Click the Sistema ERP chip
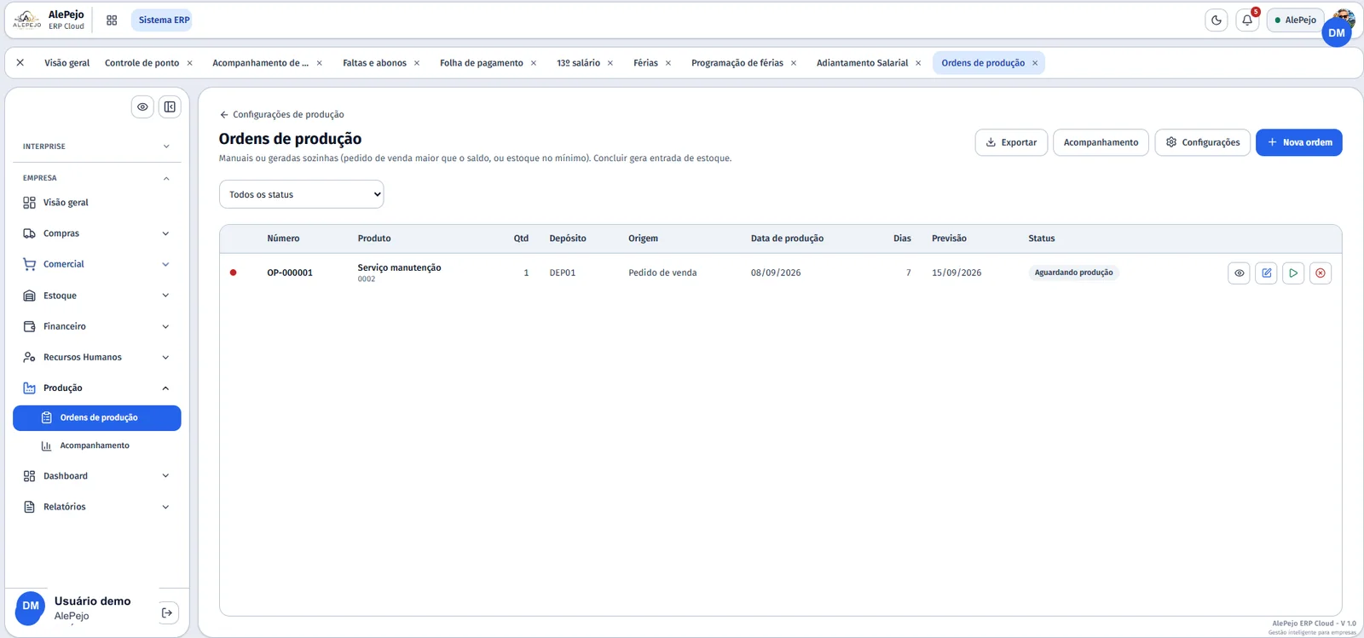The width and height of the screenshot is (1364, 638). 164,20
